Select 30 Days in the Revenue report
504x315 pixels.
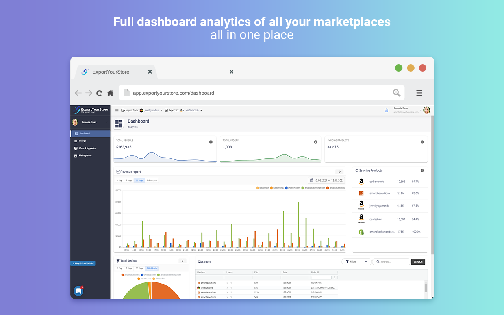point(139,180)
